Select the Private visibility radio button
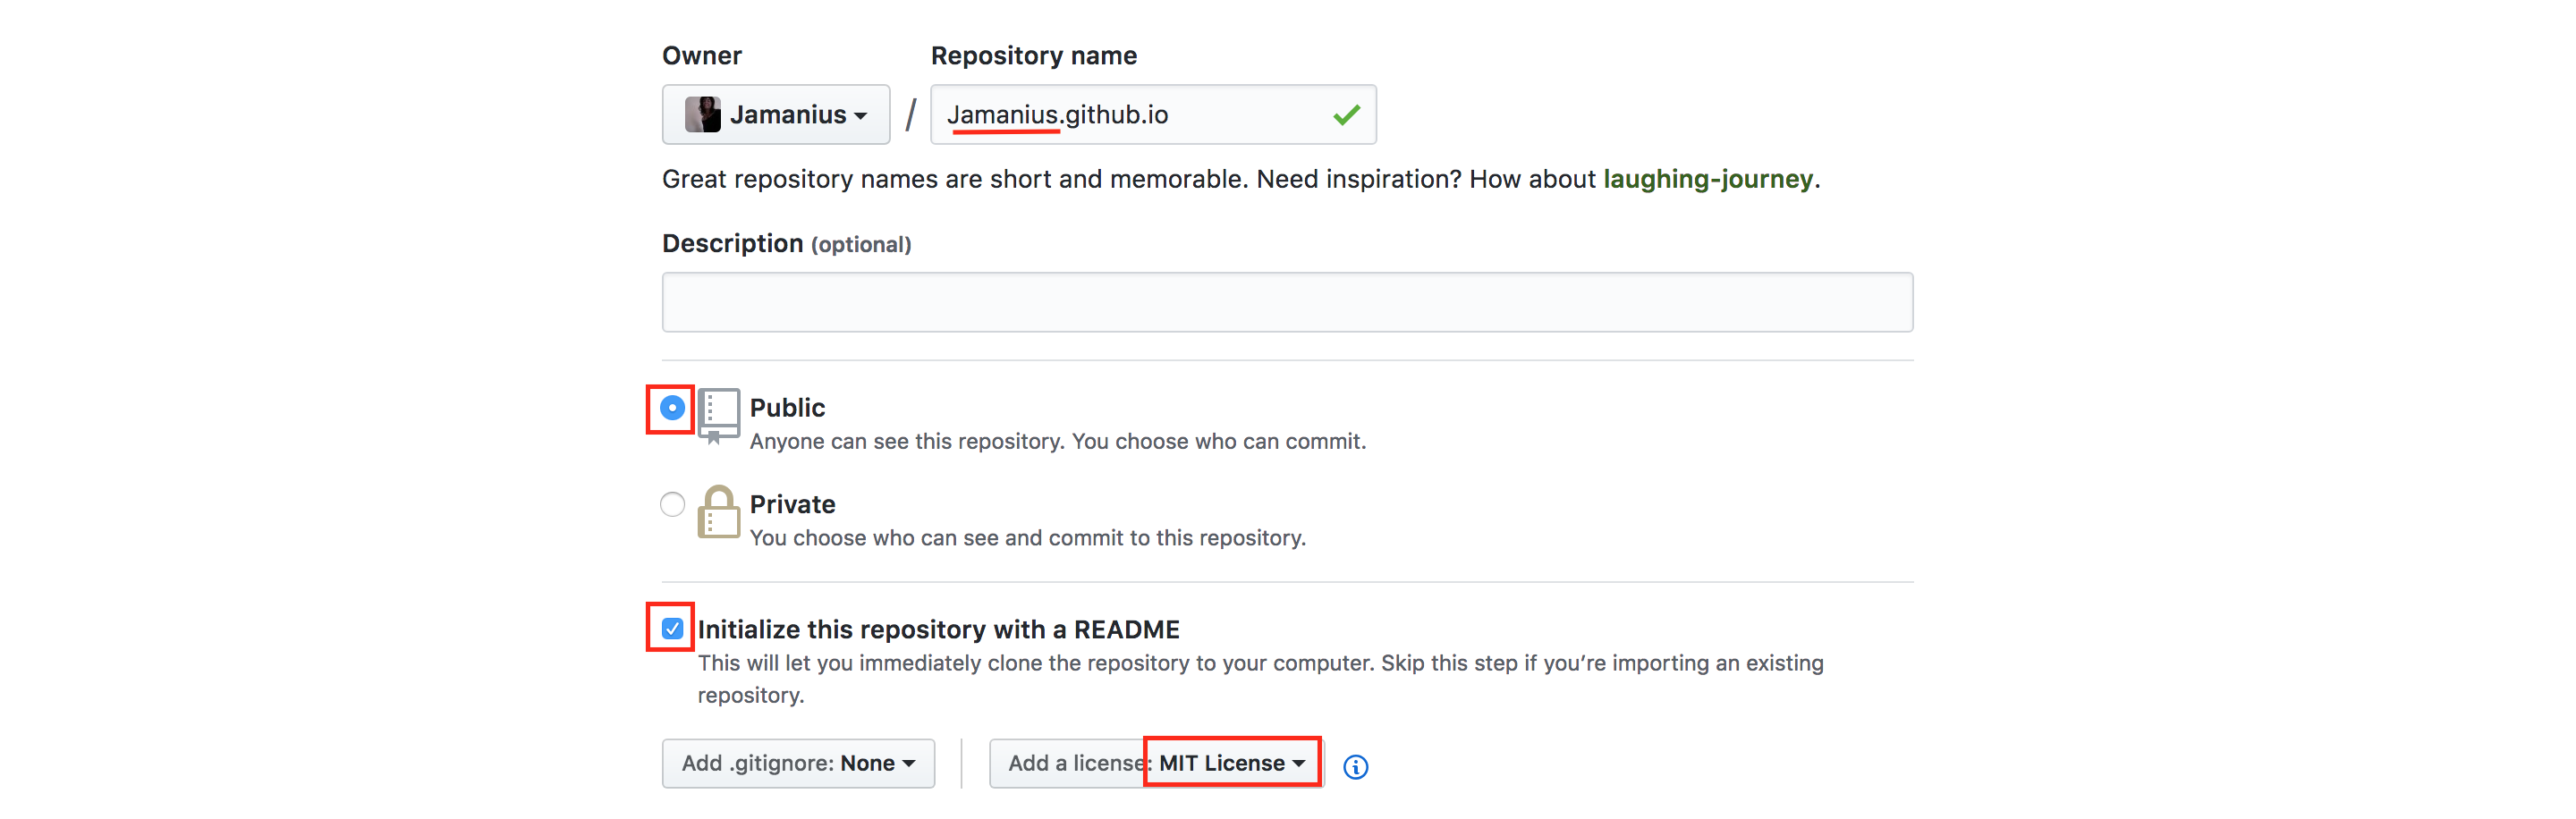This screenshot has height=819, width=2576. (671, 504)
